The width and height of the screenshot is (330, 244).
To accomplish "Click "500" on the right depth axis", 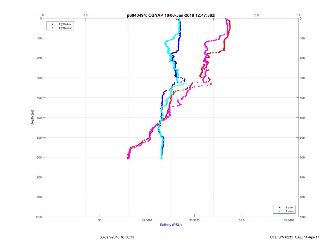I will coord(302,118).
